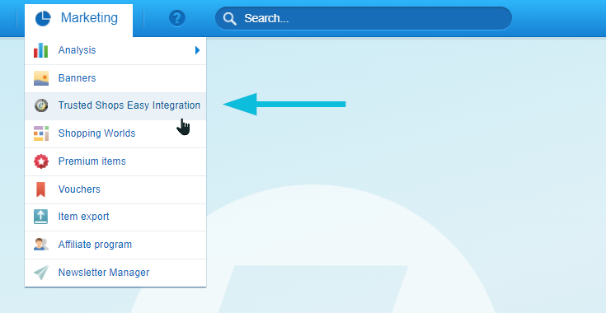Click the Premium items red badge icon

41,161
